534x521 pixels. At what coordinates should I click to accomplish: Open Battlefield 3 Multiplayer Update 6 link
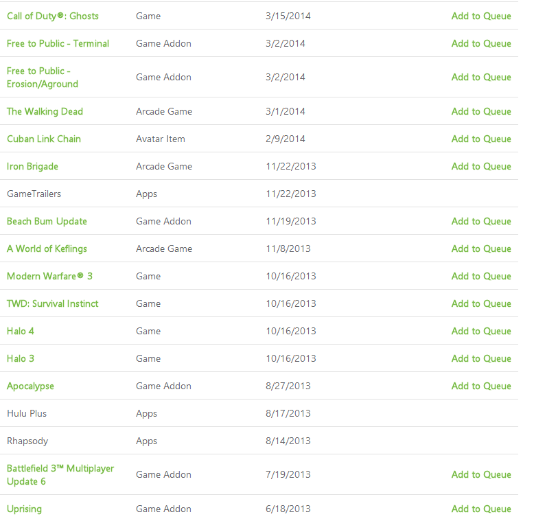(60, 475)
